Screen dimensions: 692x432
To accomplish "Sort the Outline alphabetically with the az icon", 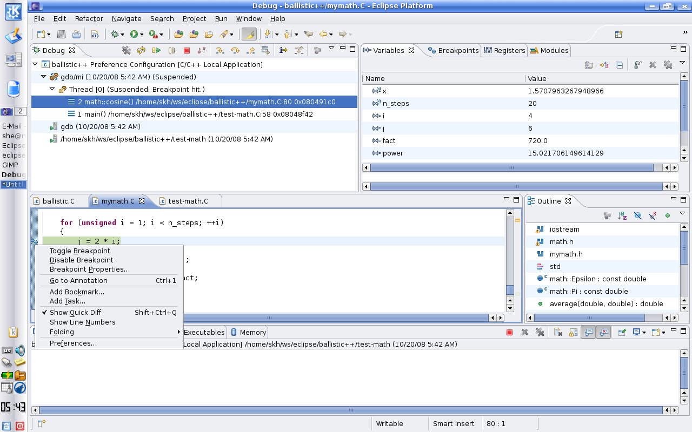I will (x=622, y=215).
